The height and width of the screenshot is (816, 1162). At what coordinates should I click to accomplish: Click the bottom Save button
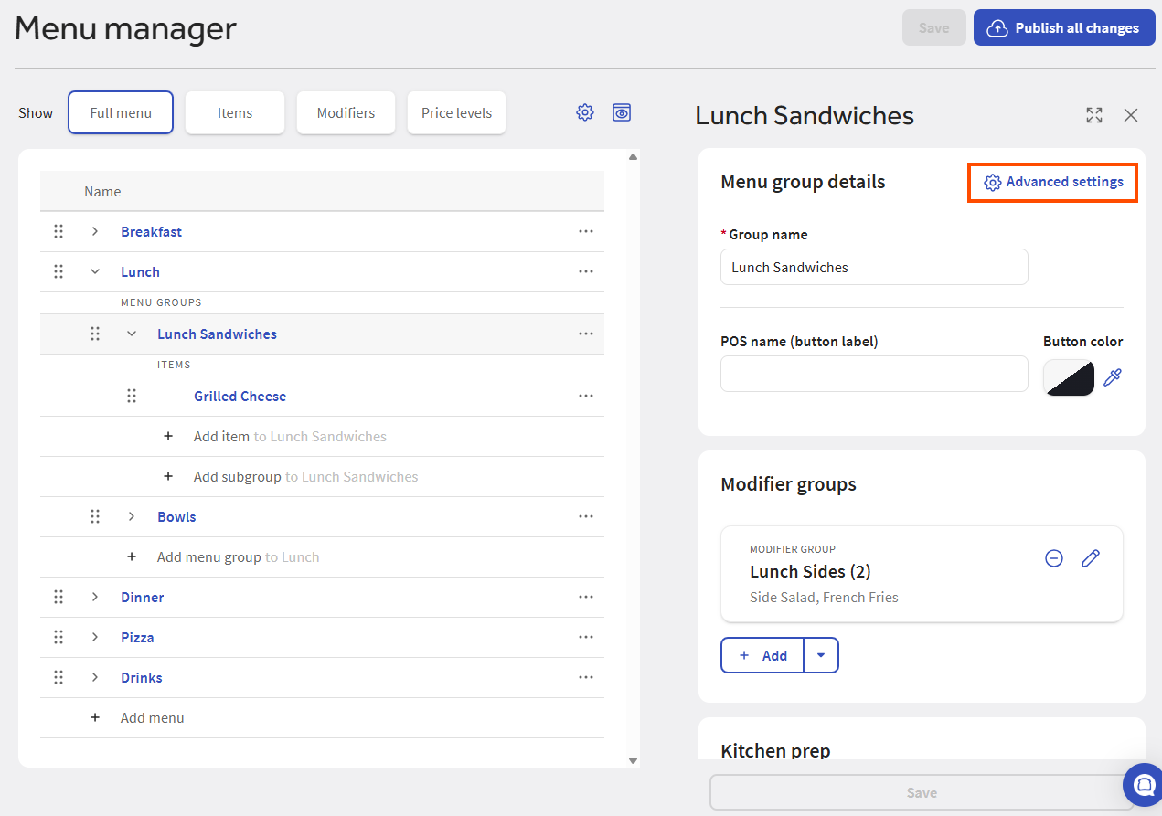tap(922, 792)
